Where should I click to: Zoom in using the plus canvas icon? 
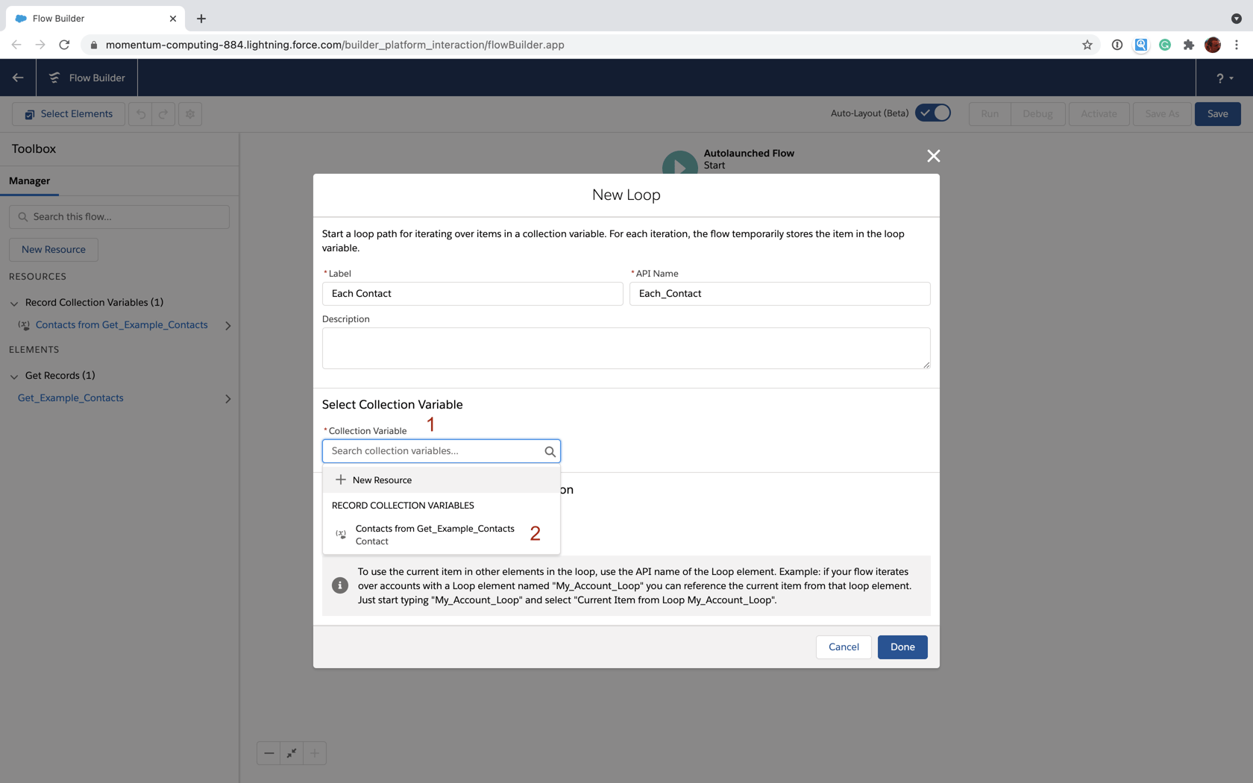[x=314, y=753]
